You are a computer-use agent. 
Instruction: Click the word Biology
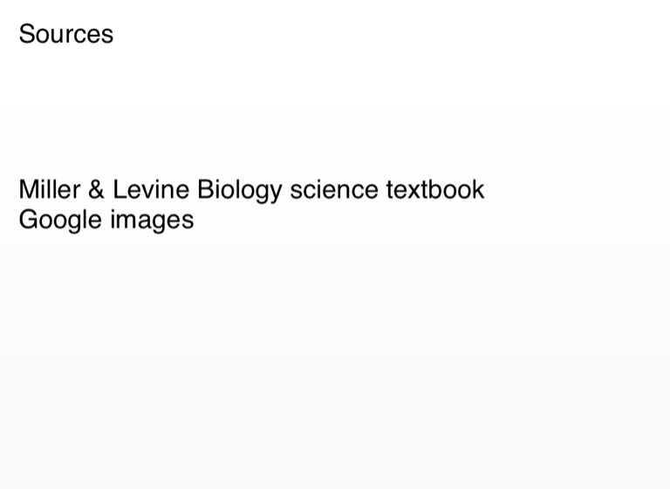point(240,190)
